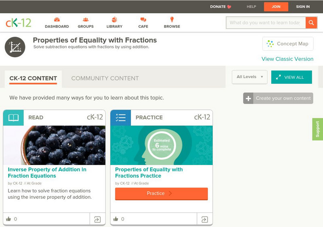Expand content with View All button

(x=292, y=77)
